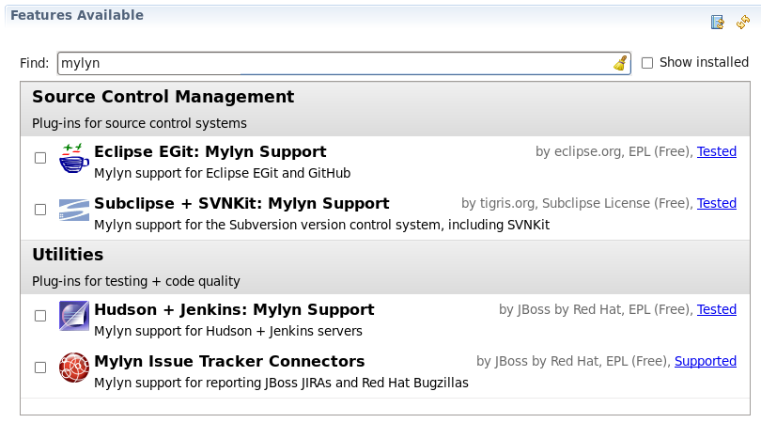761x423 pixels.
Task: Select the Hudson + Jenkins checkbox
Action: (x=40, y=316)
